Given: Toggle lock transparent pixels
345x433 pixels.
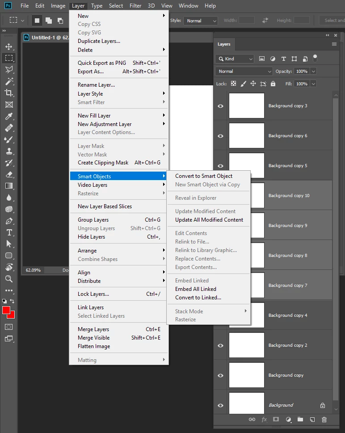Looking at the screenshot, I should click(233, 84).
